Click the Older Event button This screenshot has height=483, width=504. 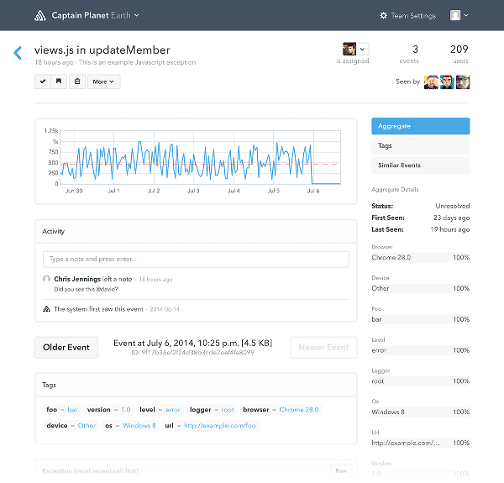[66, 347]
